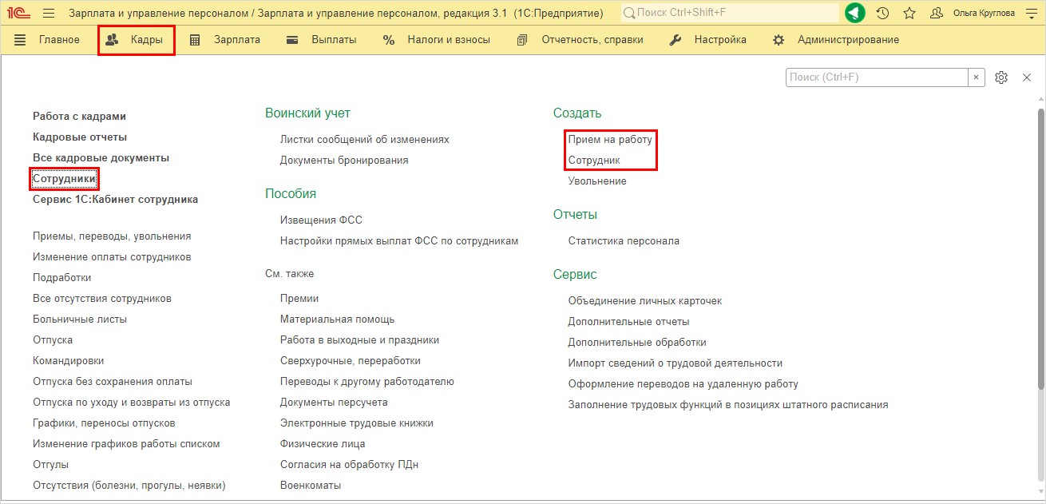The height and width of the screenshot is (504, 1046).
Task: Open the Отчетность, справки section
Action: [x=592, y=40]
